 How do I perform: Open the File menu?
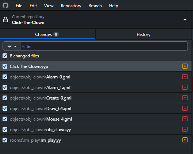click(x=19, y=6)
